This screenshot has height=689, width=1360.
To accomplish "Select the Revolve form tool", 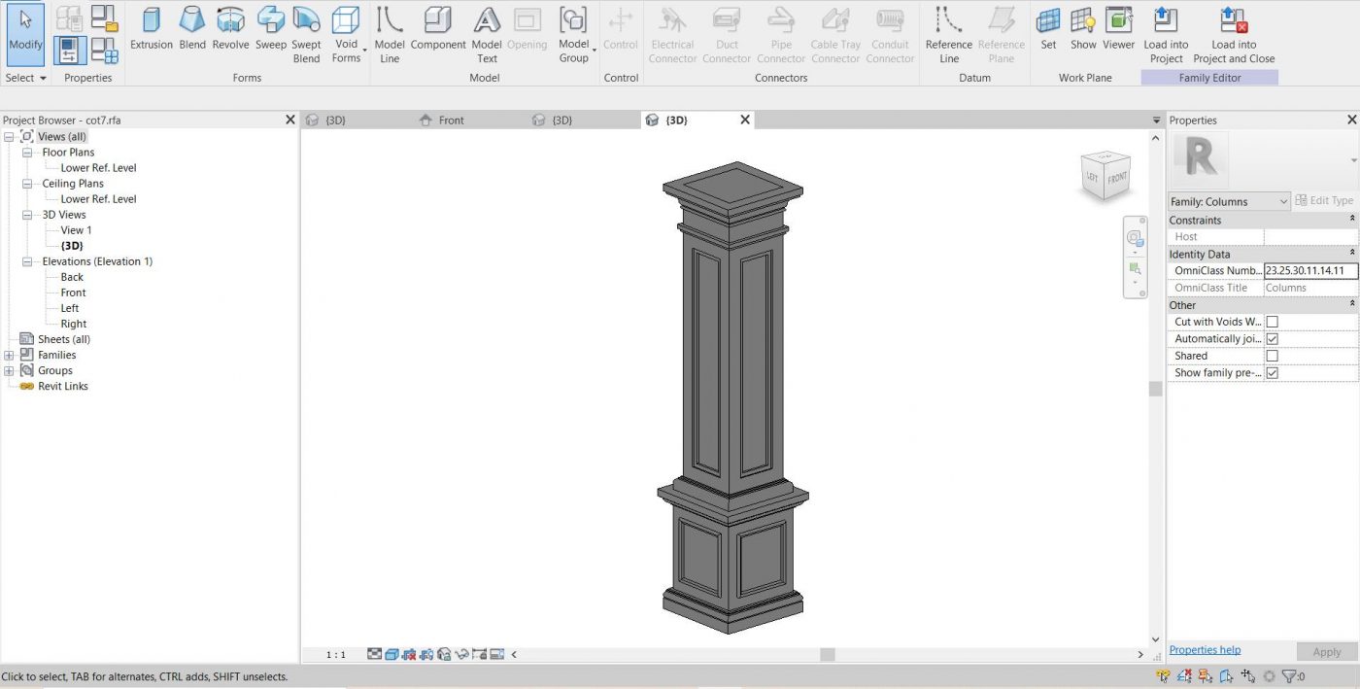I will tap(230, 28).
